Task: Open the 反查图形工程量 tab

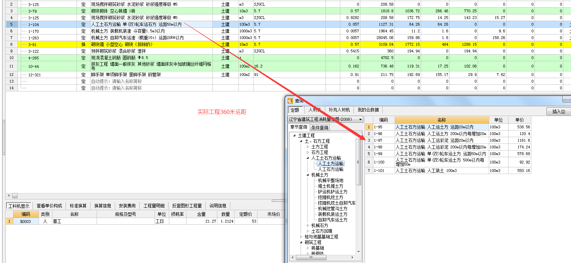Action: click(187, 206)
